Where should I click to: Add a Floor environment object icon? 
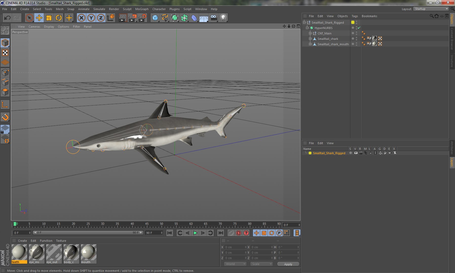click(204, 18)
